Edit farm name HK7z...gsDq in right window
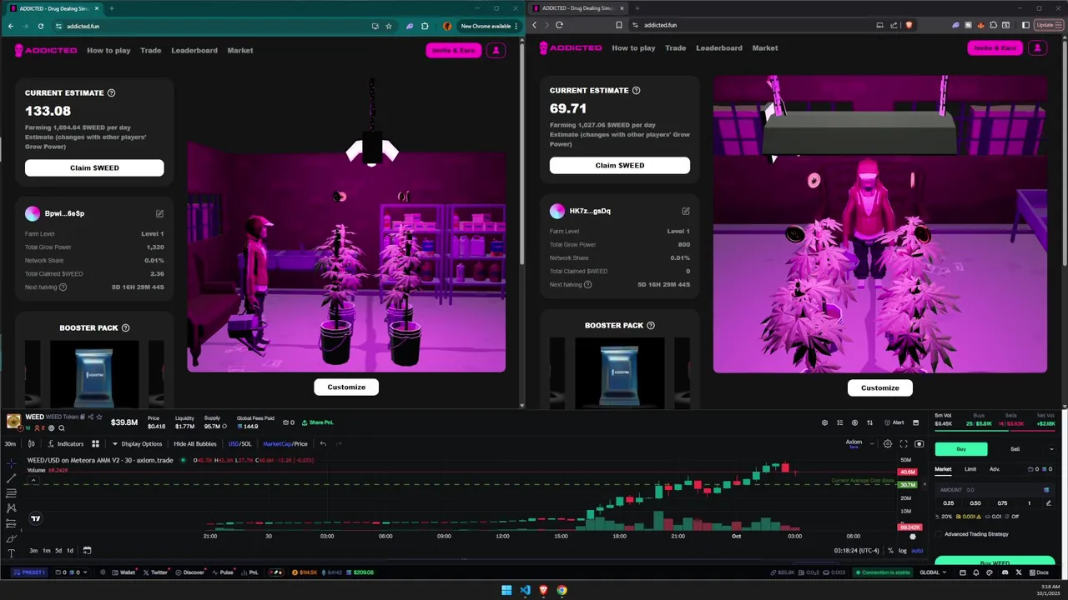This screenshot has width=1068, height=600. pyautogui.click(x=686, y=211)
